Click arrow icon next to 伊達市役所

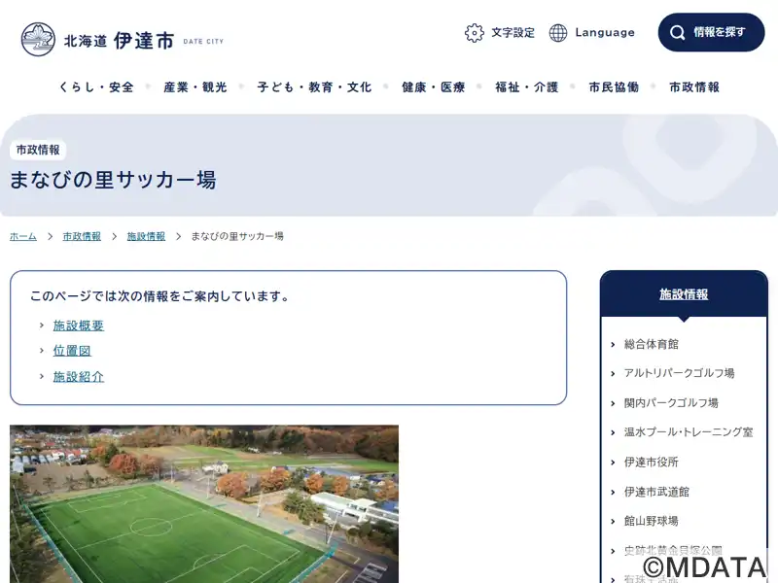pos(613,463)
